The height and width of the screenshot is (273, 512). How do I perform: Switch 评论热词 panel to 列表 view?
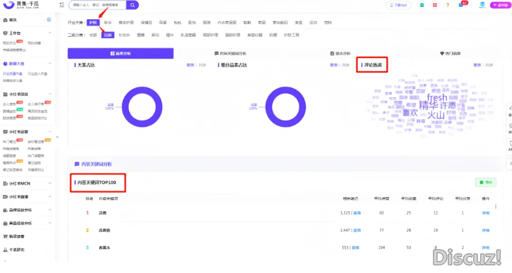489,65
